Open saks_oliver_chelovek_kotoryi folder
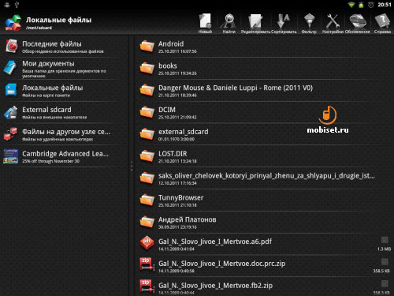This screenshot has width=394, height=296. pos(264,178)
